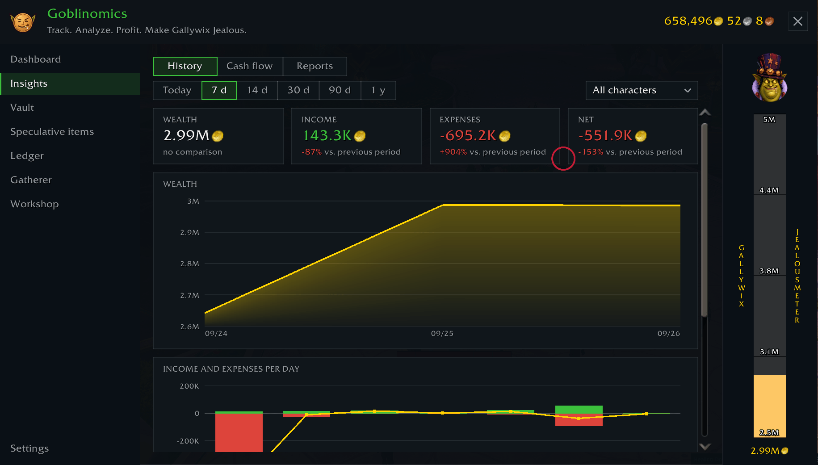
Task: Click the -551.9K net value
Action: click(x=605, y=135)
